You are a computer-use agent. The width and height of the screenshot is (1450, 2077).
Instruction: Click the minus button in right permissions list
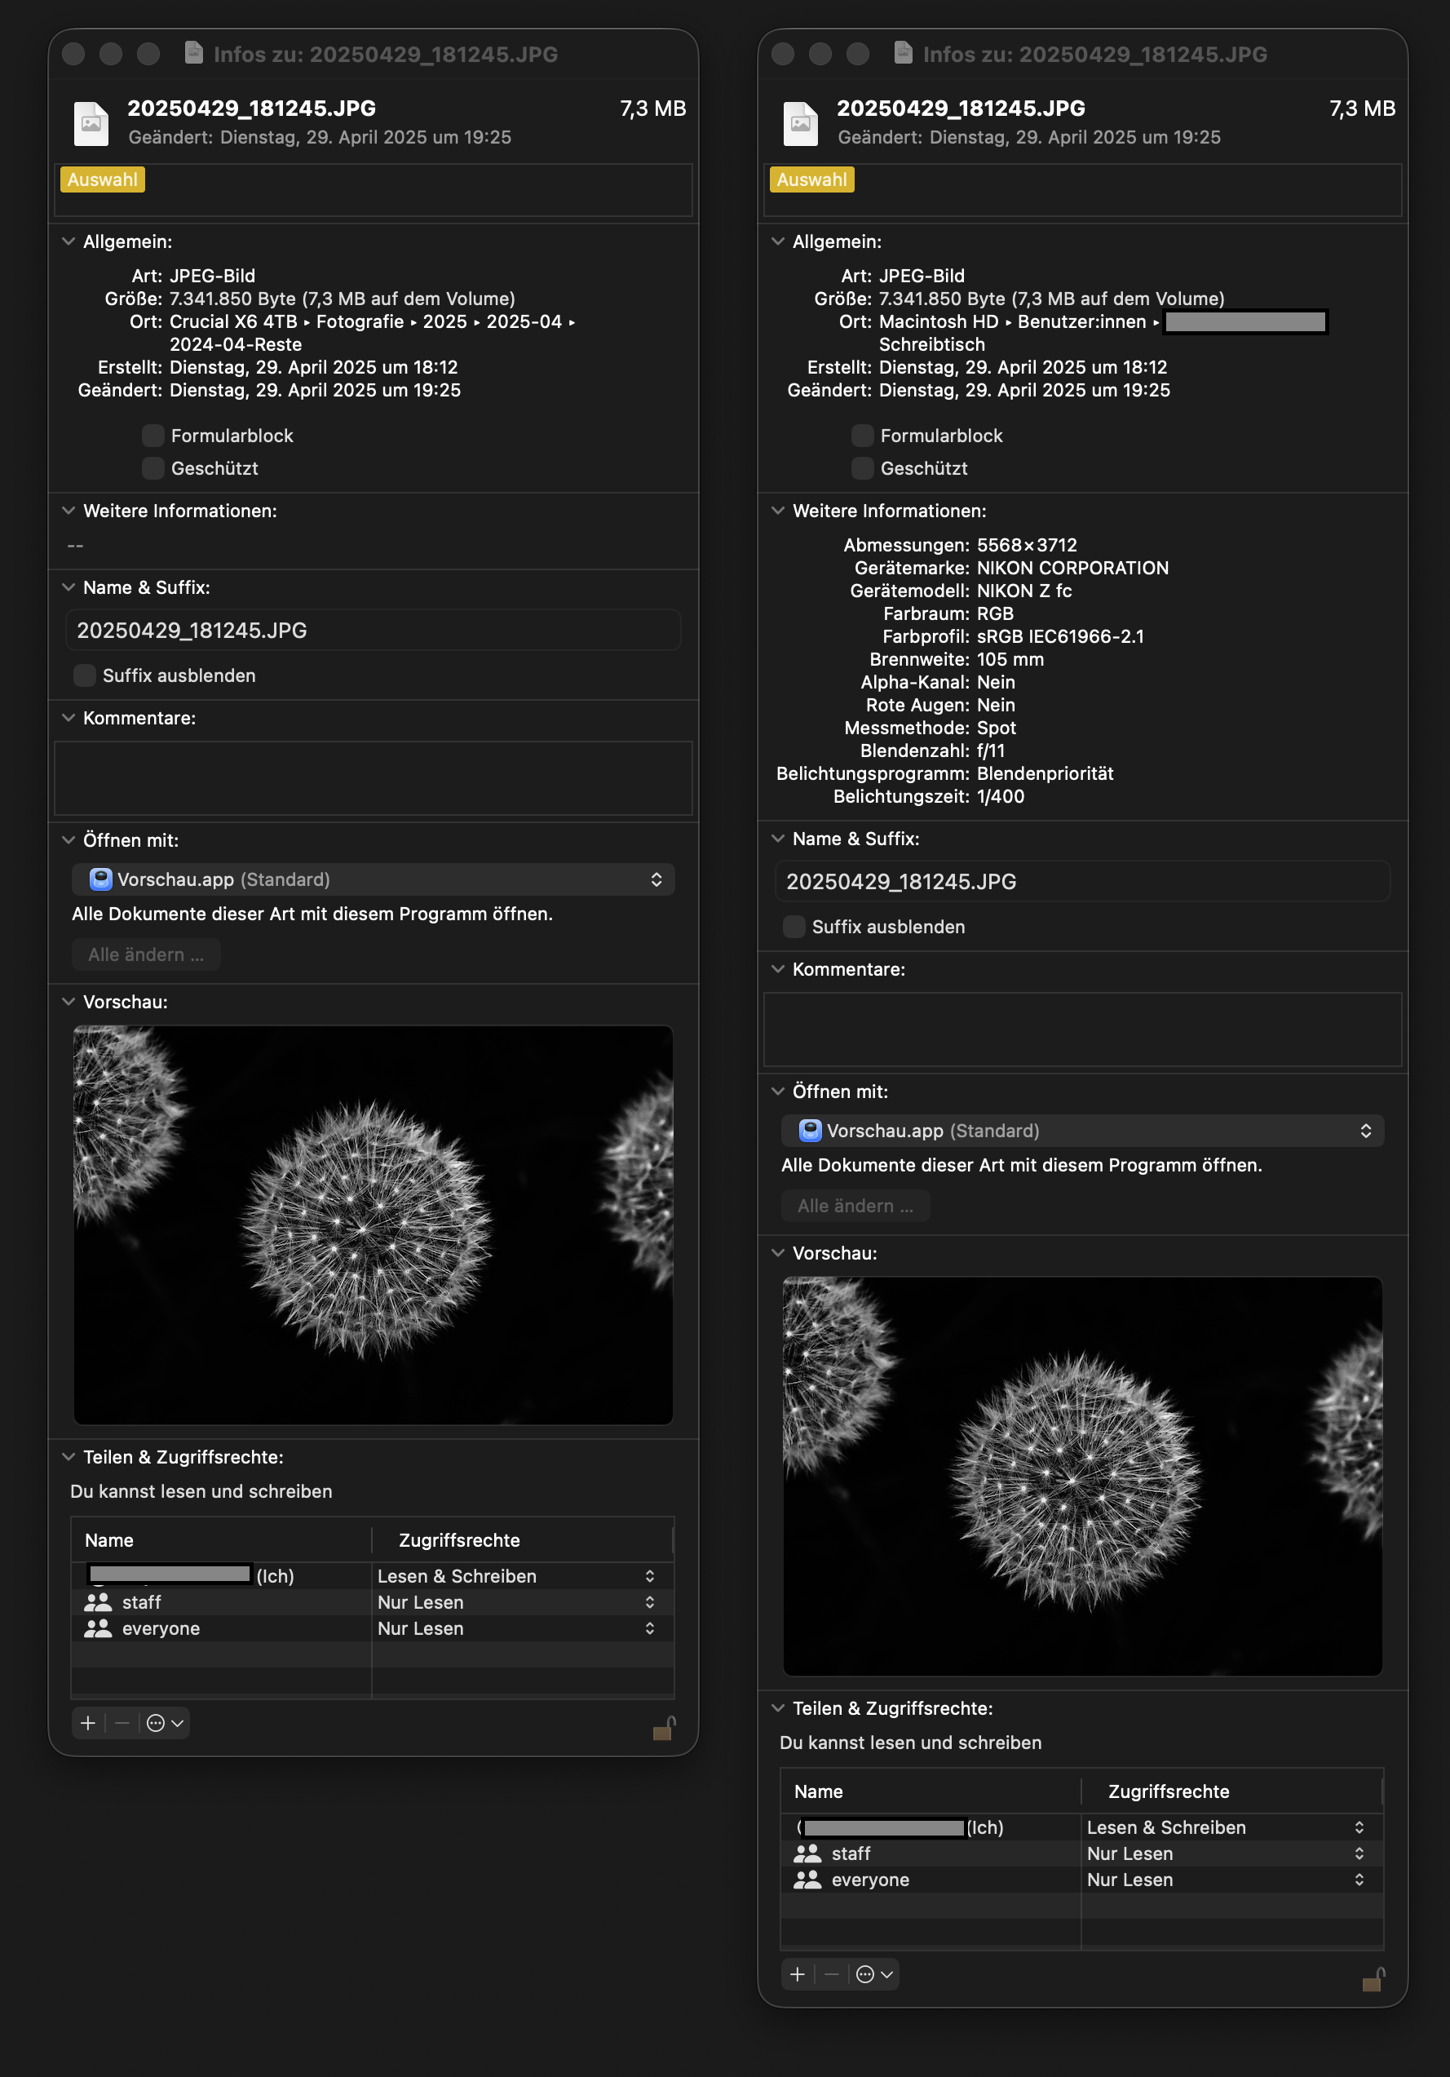click(x=831, y=1974)
